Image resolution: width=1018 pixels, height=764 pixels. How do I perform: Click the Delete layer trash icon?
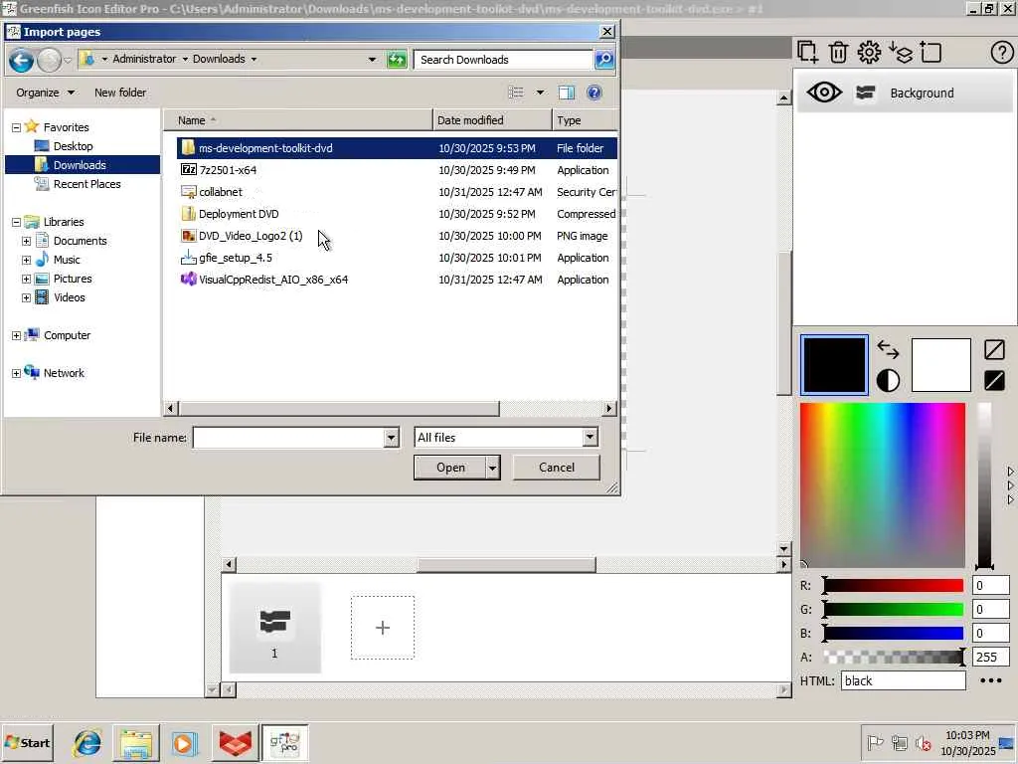click(838, 52)
